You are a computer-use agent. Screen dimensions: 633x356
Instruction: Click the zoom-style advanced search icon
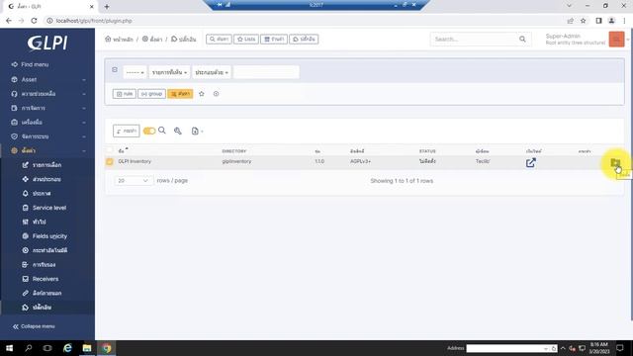[178, 131]
